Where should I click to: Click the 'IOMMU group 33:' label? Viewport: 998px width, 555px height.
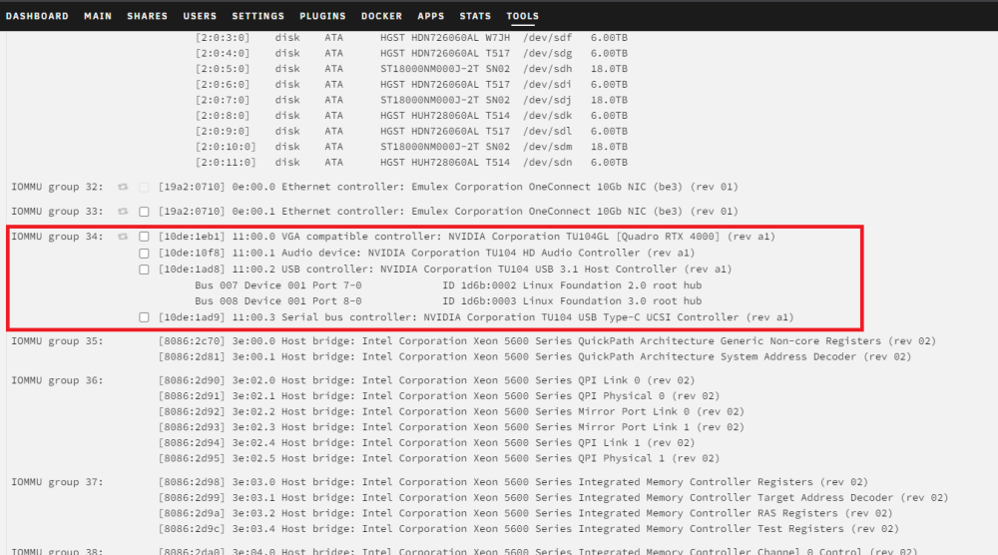[x=57, y=212]
